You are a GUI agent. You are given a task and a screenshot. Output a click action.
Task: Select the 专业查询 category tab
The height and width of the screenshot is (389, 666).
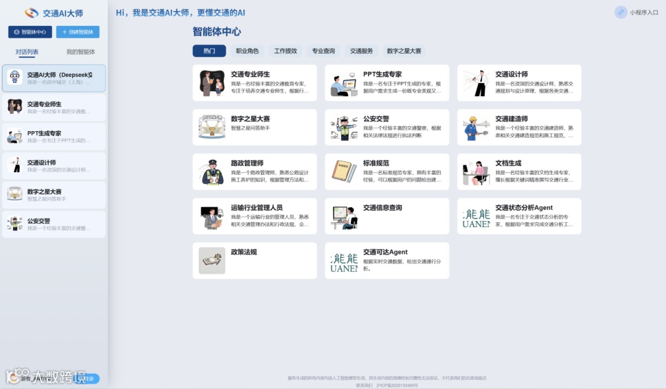click(x=323, y=51)
